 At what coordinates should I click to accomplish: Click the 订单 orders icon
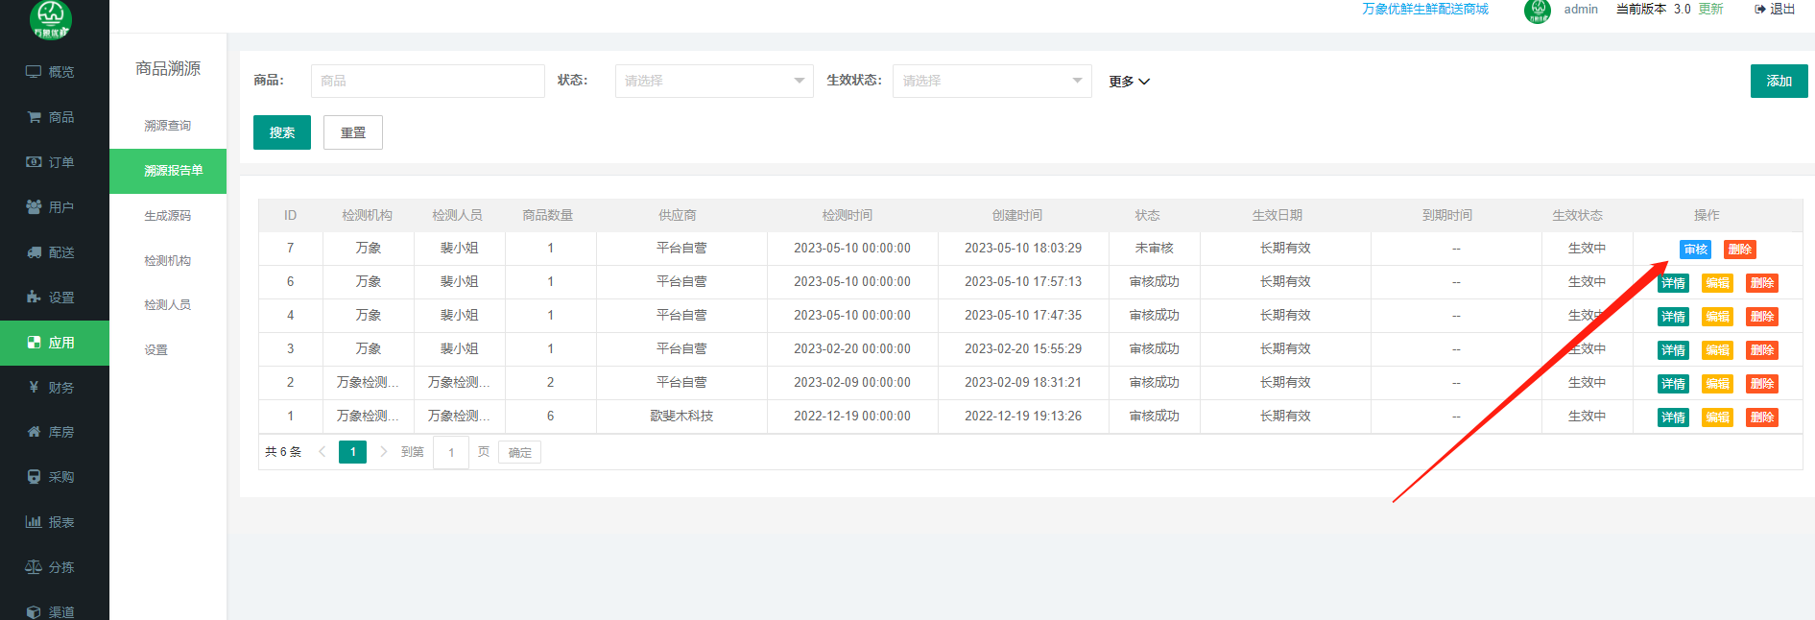tap(34, 162)
